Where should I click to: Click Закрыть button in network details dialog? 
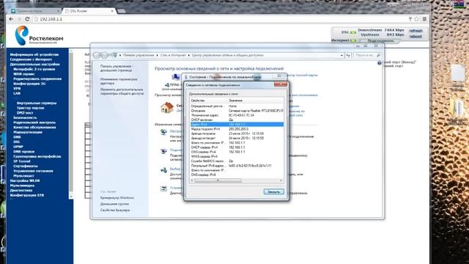coord(273,191)
